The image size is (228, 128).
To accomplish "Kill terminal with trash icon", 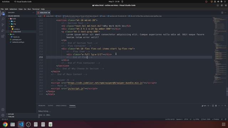I will [216, 106].
